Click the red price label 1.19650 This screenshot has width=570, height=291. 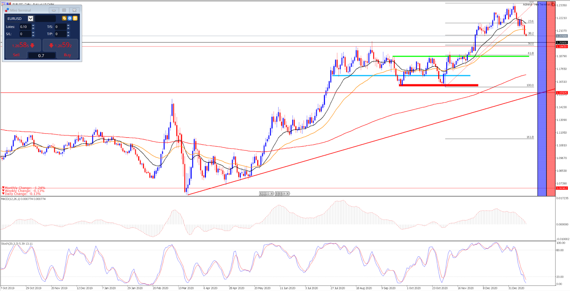pos(562,47)
